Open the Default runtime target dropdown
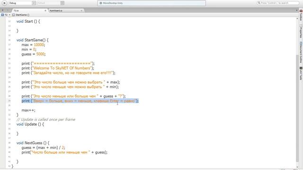The image size is (303, 170). (x=51, y=3)
